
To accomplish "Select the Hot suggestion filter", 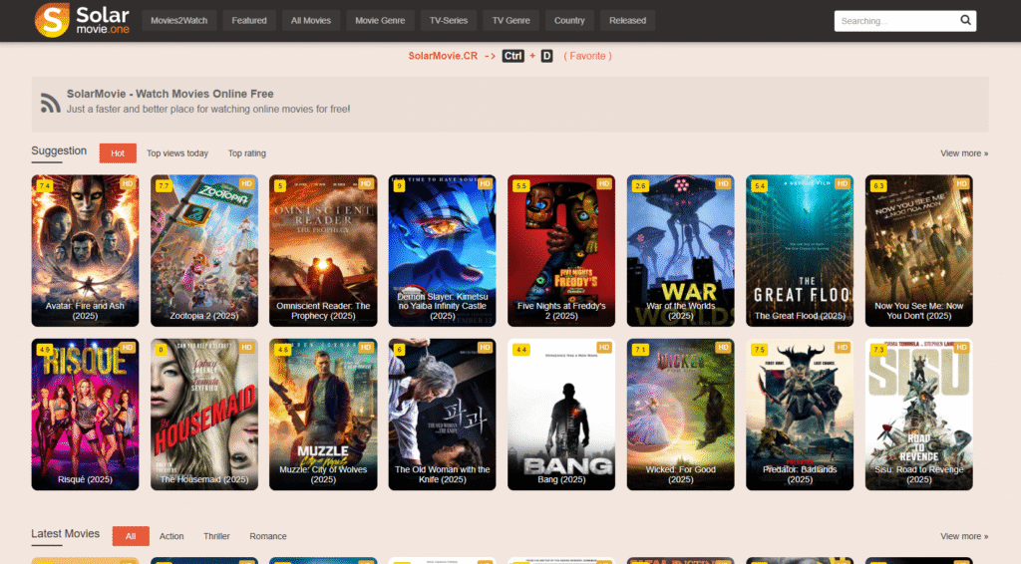I will [x=118, y=153].
